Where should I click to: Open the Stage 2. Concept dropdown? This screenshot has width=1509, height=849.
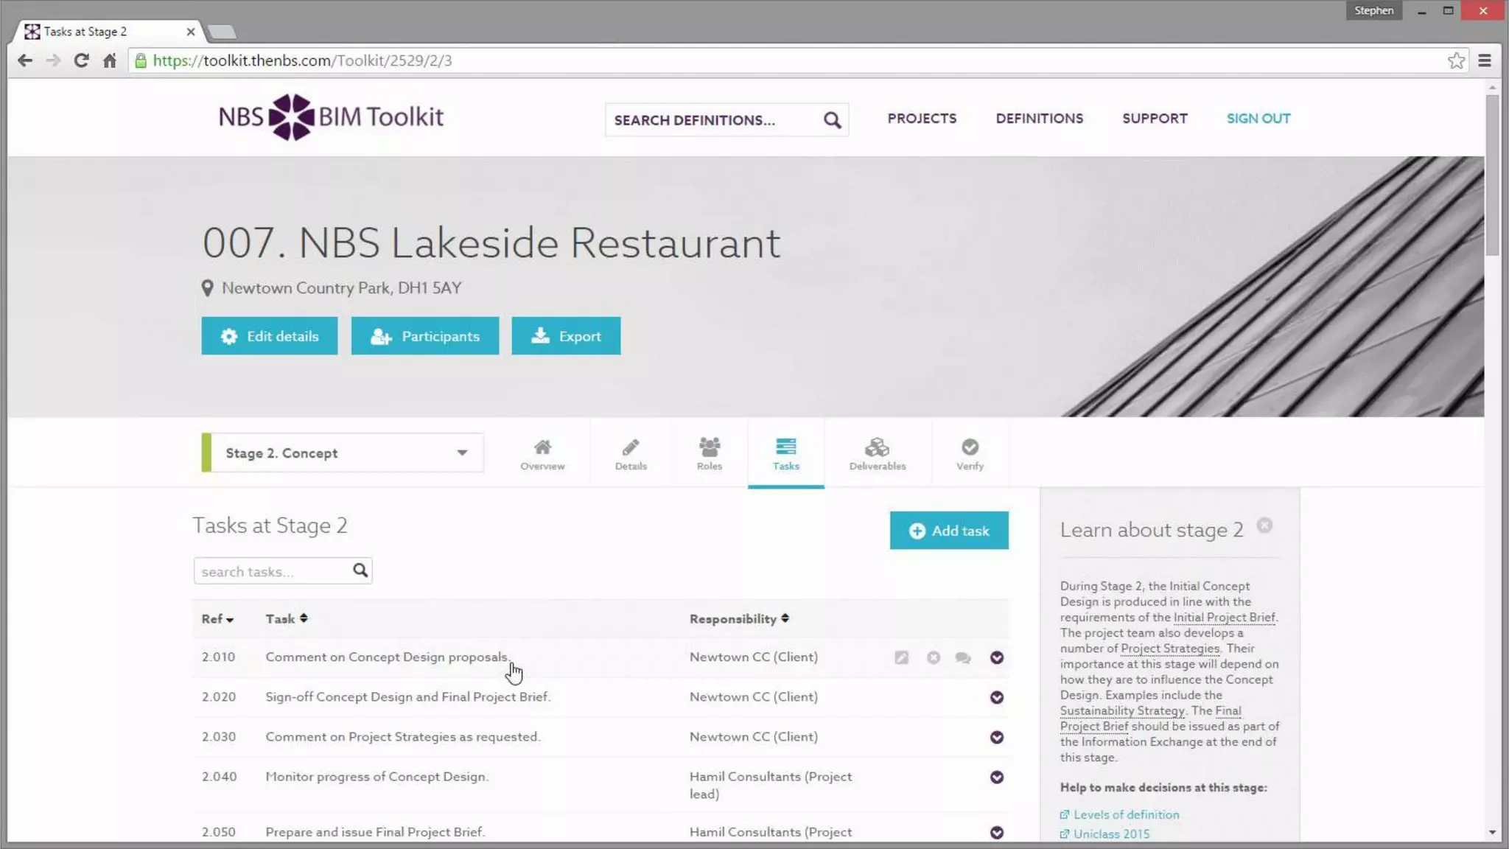pyautogui.click(x=343, y=453)
